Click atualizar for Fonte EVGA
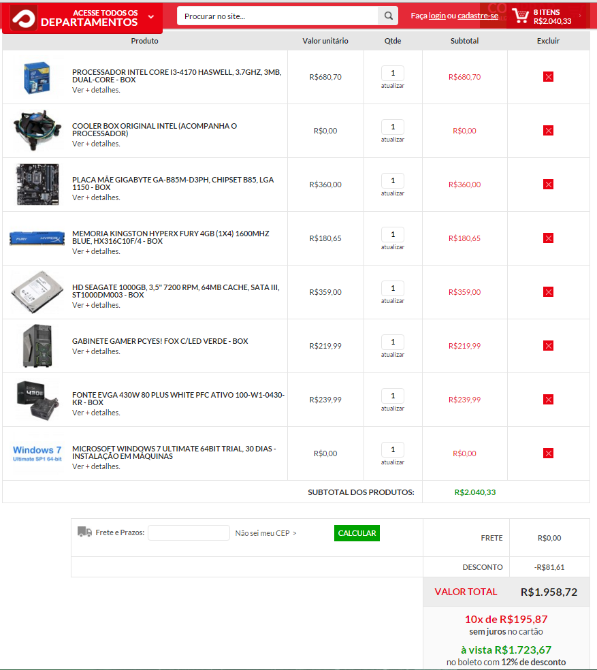Viewport: 597px width, 670px height. pyautogui.click(x=393, y=409)
